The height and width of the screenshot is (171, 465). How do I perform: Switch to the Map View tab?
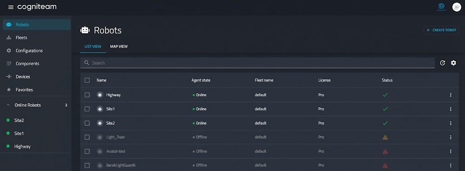[x=119, y=46]
